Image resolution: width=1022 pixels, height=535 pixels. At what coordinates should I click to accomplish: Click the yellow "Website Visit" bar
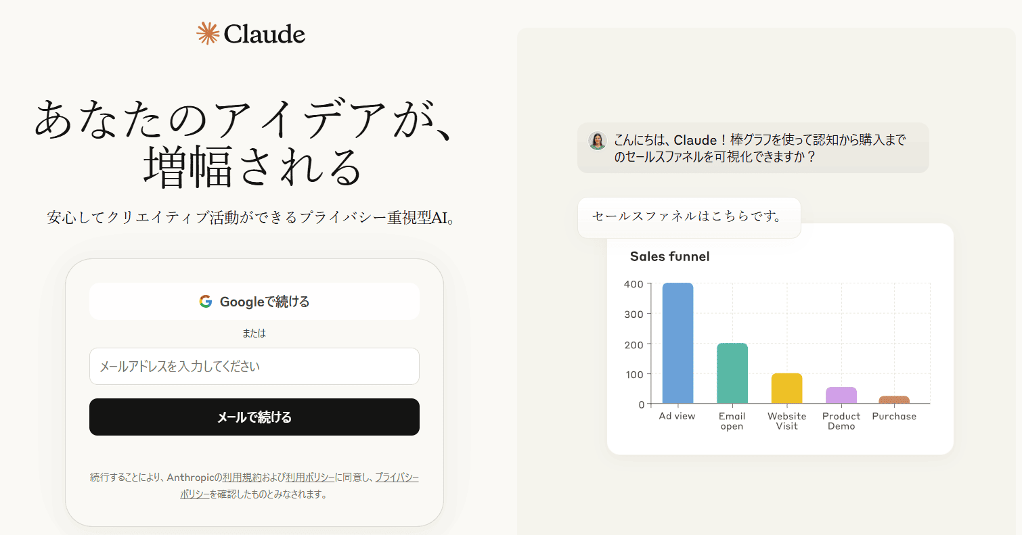click(787, 389)
